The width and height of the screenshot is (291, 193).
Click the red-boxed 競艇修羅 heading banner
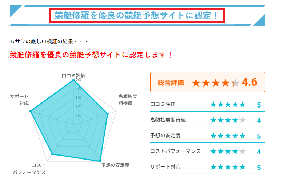tap(137, 15)
